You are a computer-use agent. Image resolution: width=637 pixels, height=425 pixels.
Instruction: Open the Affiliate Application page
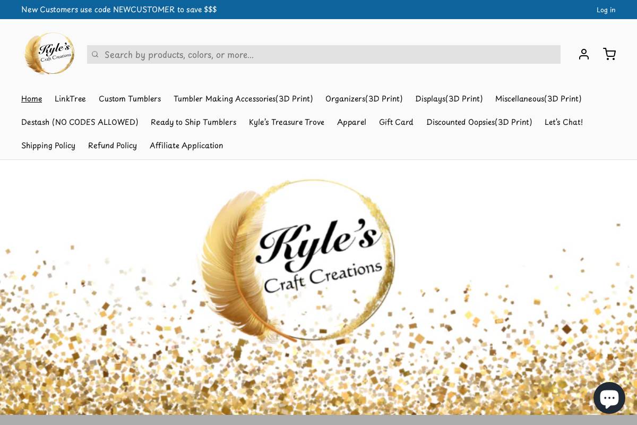186,146
